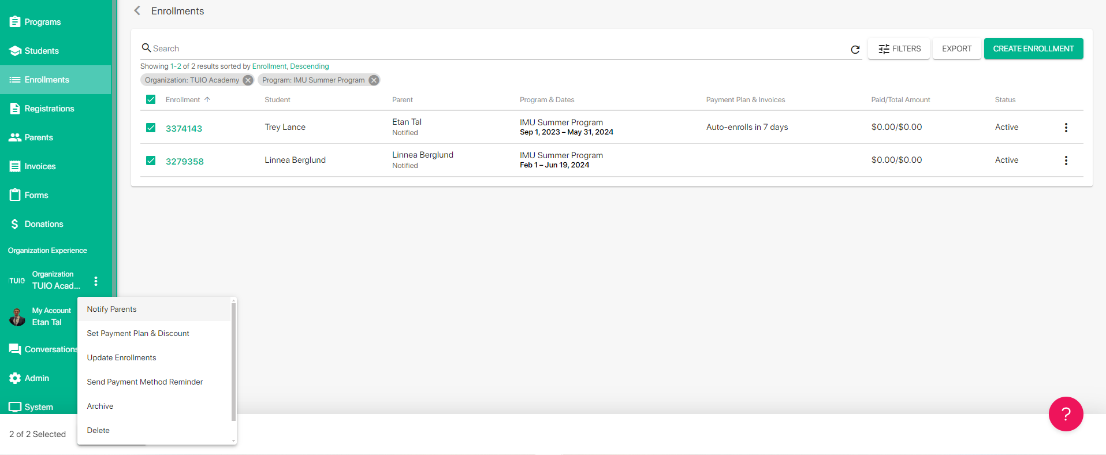Remove the Organization: TUIO Academy filter chip

click(x=248, y=80)
